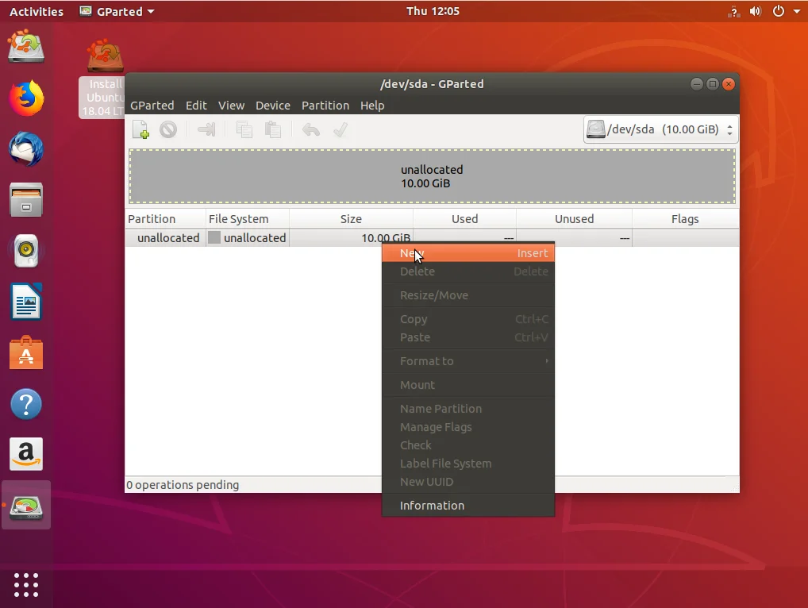Click the Thu 12:05 clock
This screenshot has height=608, width=808.
tap(433, 11)
